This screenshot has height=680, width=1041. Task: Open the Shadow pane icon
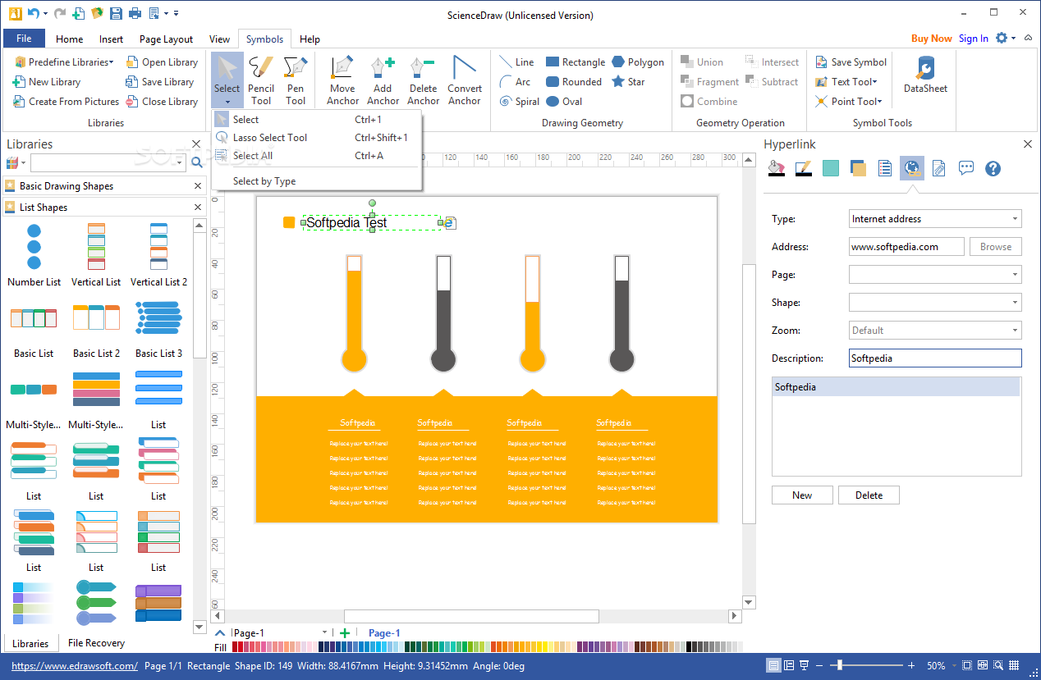pyautogui.click(x=858, y=168)
